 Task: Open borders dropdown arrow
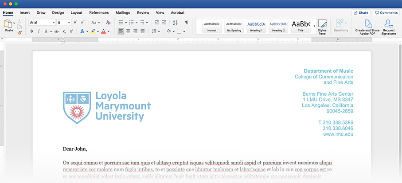(184, 31)
